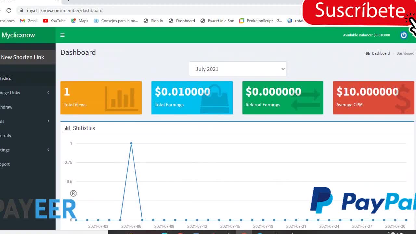Open Support in the sidebar

(28, 164)
